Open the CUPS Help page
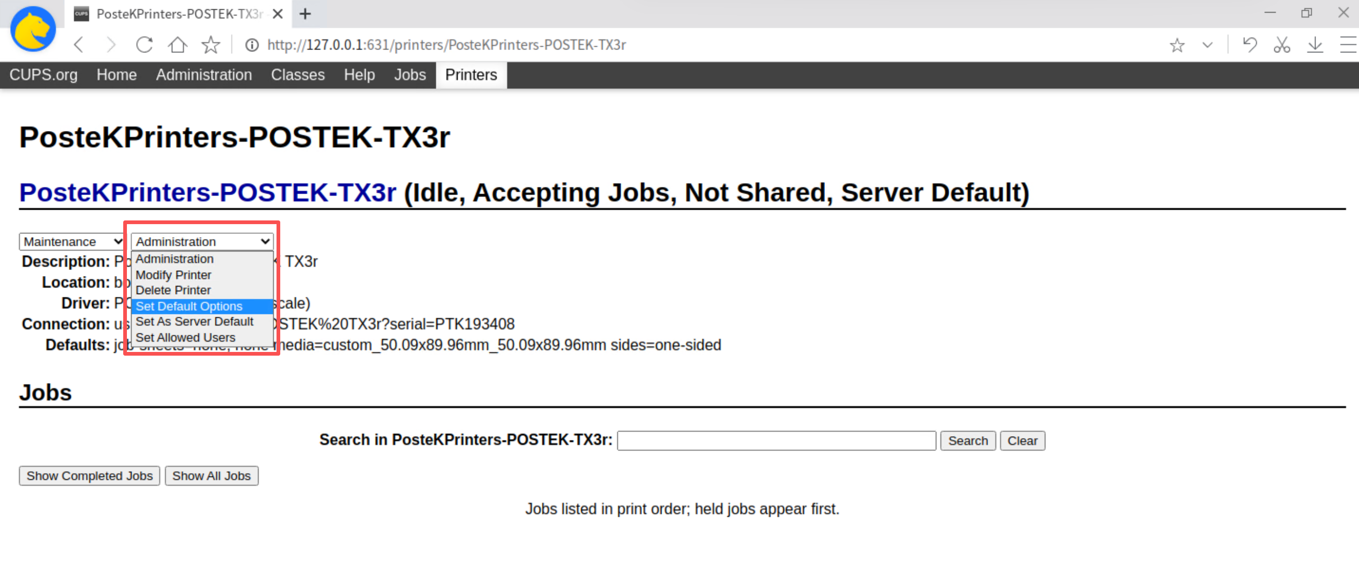The width and height of the screenshot is (1359, 577). [x=359, y=75]
